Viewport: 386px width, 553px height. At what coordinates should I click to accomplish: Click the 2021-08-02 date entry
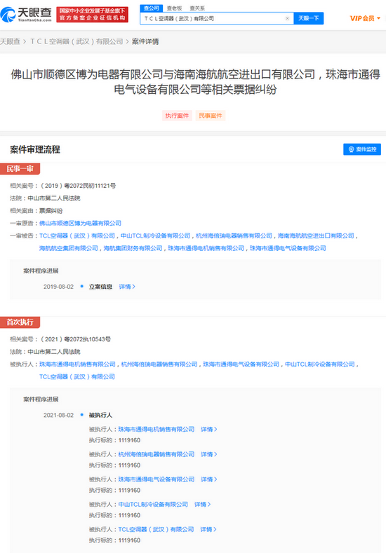pos(59,415)
